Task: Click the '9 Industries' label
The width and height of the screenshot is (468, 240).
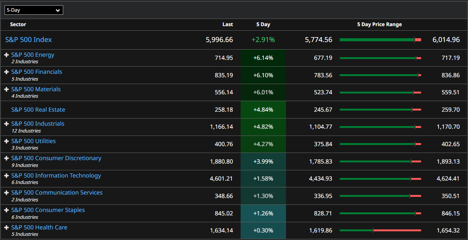Action: [25, 165]
